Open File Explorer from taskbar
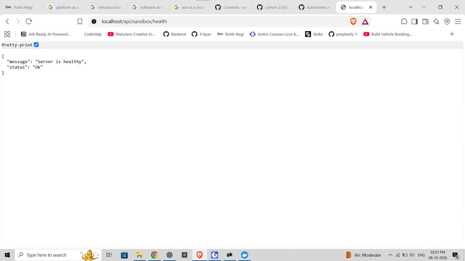The image size is (465, 261). (x=139, y=255)
